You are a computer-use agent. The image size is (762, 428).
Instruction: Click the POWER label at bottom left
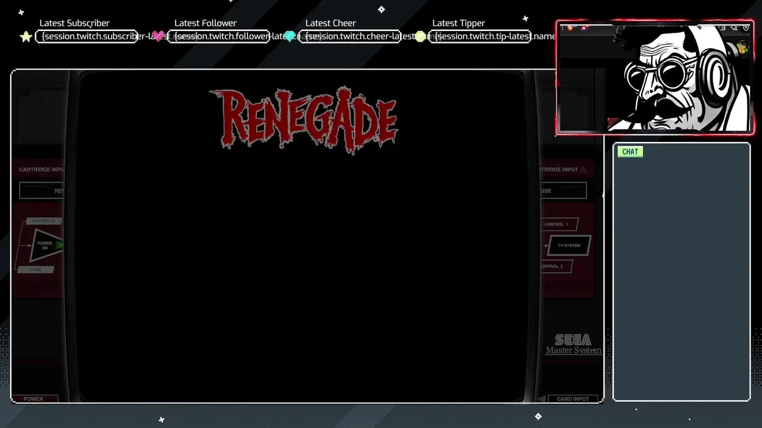click(33, 399)
